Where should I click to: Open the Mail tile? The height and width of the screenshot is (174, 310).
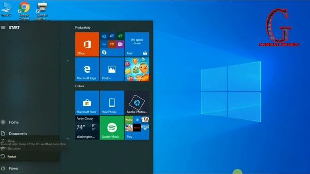click(137, 44)
